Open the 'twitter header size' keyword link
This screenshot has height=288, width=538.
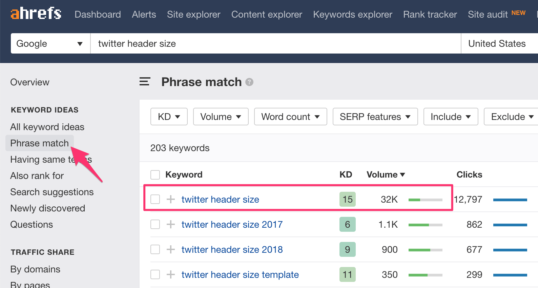[x=220, y=199]
